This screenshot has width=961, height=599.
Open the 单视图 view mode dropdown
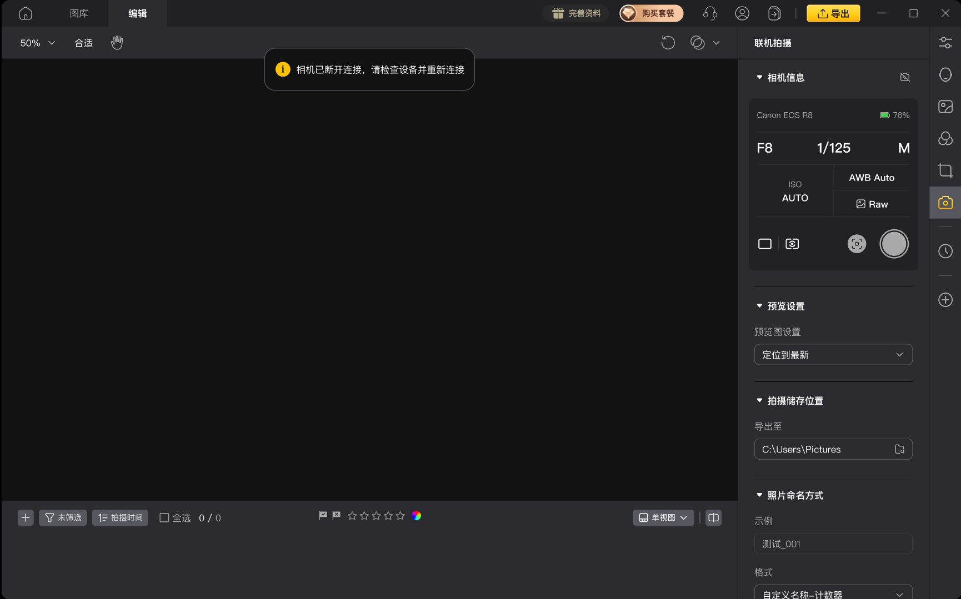coord(663,517)
